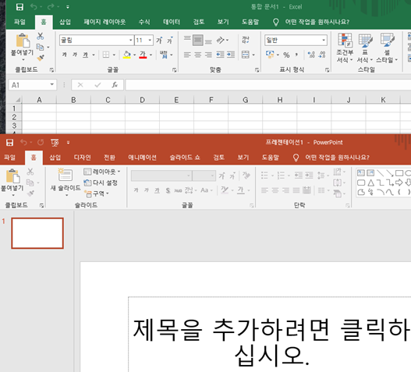Open Excel's Conditional Formatting (조건부 서식)
The image size is (411, 372).
(x=345, y=48)
